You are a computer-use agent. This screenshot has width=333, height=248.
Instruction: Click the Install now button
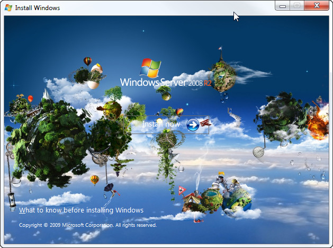[166, 125]
